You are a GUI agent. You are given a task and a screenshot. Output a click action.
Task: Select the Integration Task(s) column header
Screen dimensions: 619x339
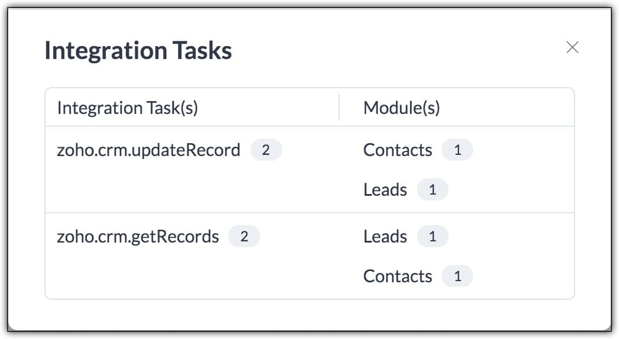(x=127, y=108)
